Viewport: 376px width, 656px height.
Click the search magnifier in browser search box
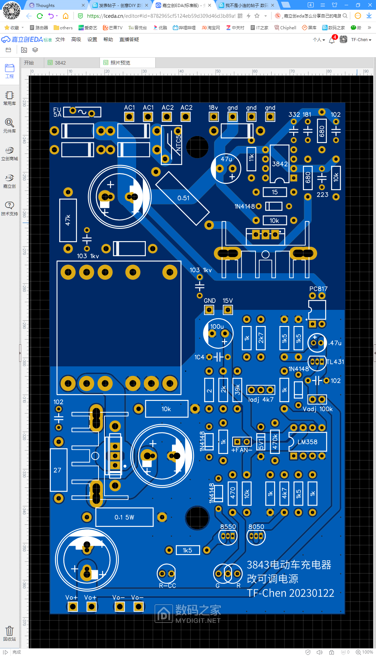tap(345, 16)
